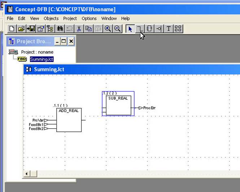
Task: Click the lower input pin of SUB_REAL
Action: pos(104,112)
